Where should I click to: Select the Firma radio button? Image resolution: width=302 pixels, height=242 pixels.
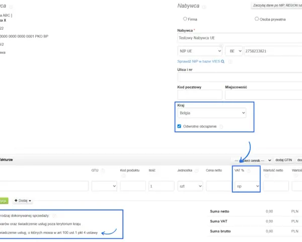pos(185,19)
